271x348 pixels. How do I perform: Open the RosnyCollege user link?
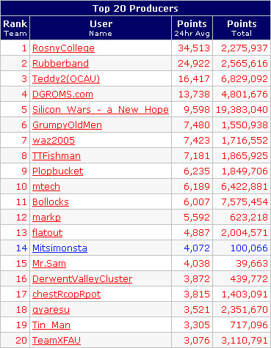[x=63, y=48]
